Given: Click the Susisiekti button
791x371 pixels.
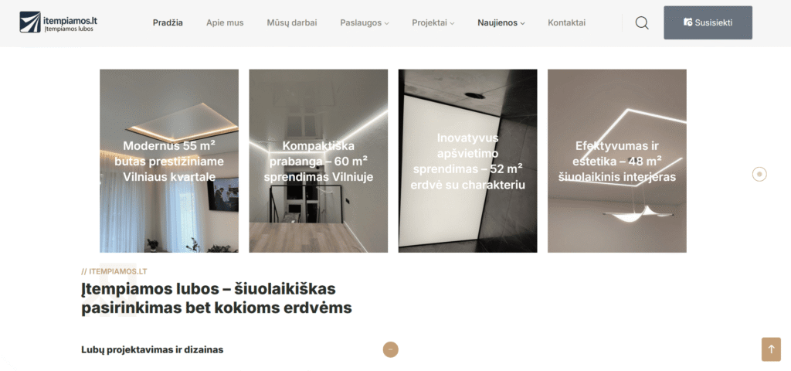Looking at the screenshot, I should coord(708,22).
